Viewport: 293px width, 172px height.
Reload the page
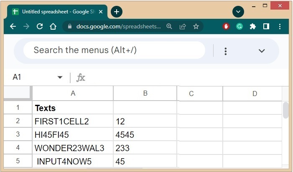tap(40, 26)
